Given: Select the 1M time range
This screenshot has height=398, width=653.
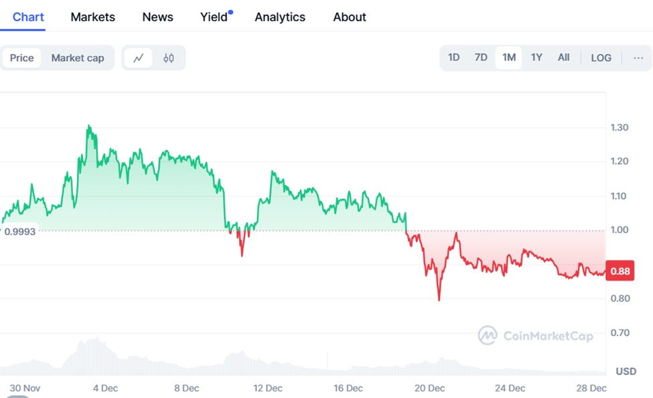Looking at the screenshot, I should pos(509,58).
